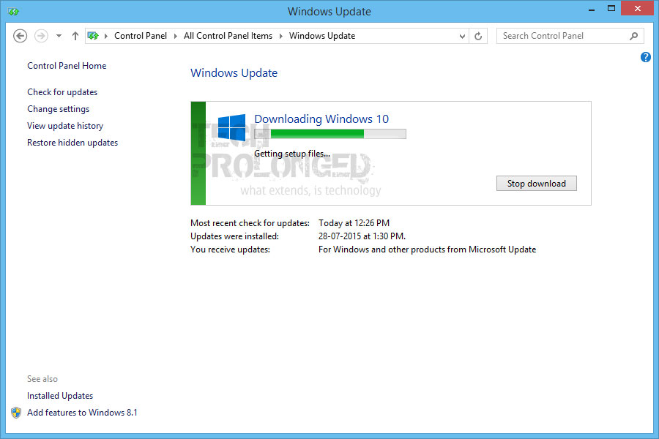The height and width of the screenshot is (439, 659).
Task: Expand the root breadcrumb chevron before Control Panel
Action: [106, 36]
